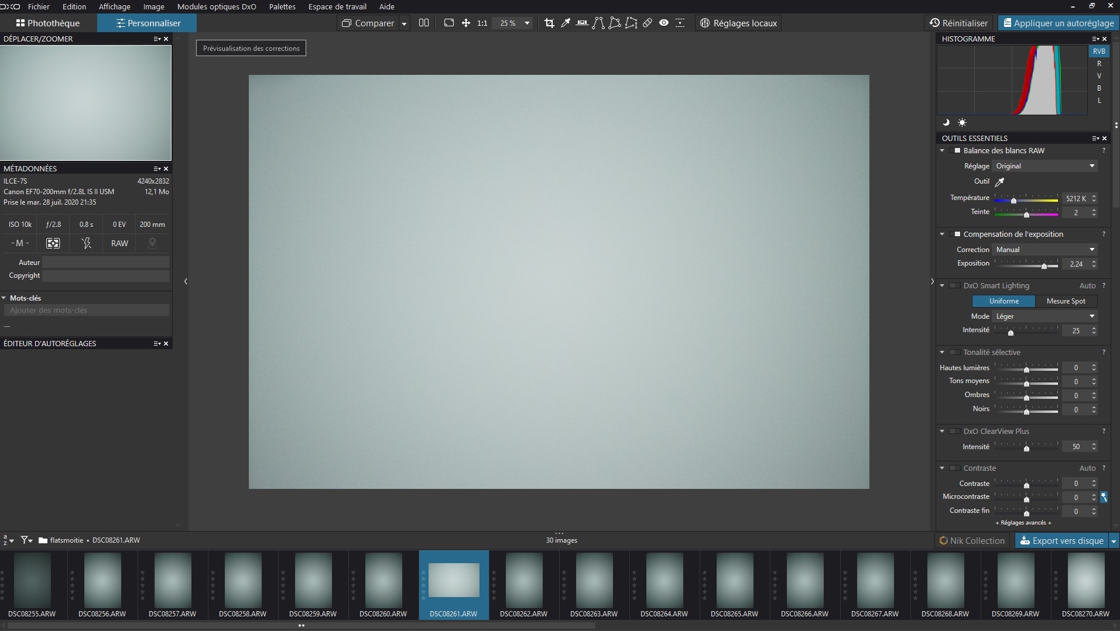Switch to the Photothèque tab
The height and width of the screenshot is (631, 1120).
(x=48, y=23)
